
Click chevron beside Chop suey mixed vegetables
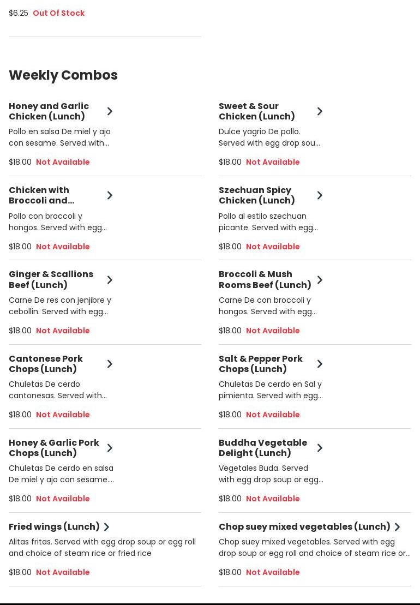pyautogui.click(x=397, y=527)
